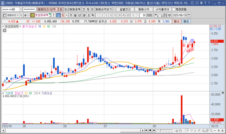Expand the volume panel corner button
Image resolution: width=226 pixels, height=134 pixels.
(223, 93)
